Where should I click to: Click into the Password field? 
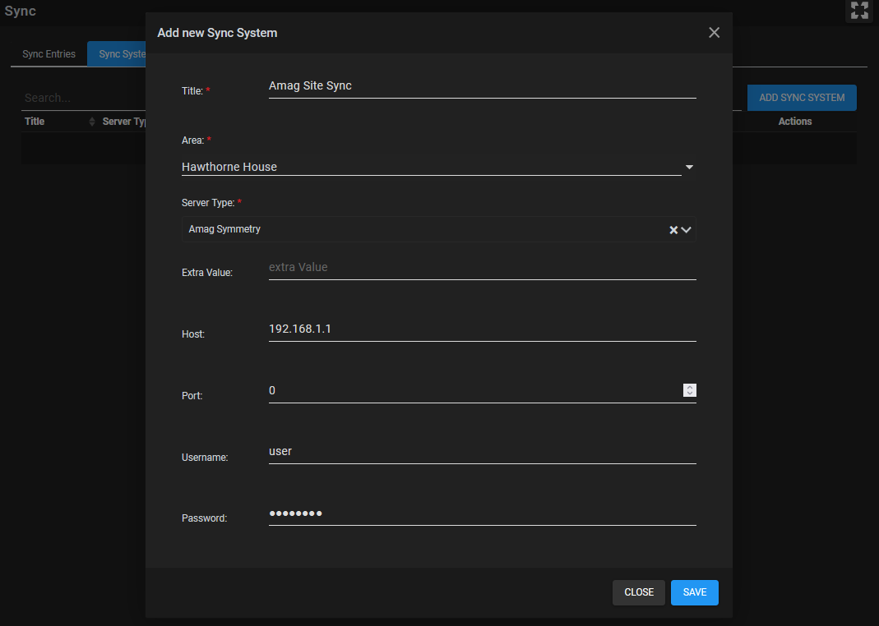(x=482, y=513)
